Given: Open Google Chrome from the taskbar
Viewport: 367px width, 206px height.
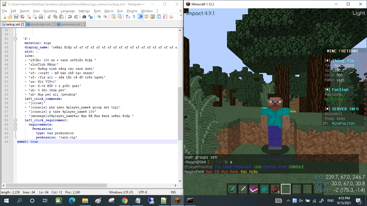Looking at the screenshot, I should click(124, 200).
